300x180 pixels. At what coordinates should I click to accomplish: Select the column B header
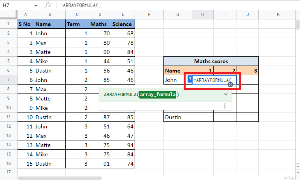[49, 14]
